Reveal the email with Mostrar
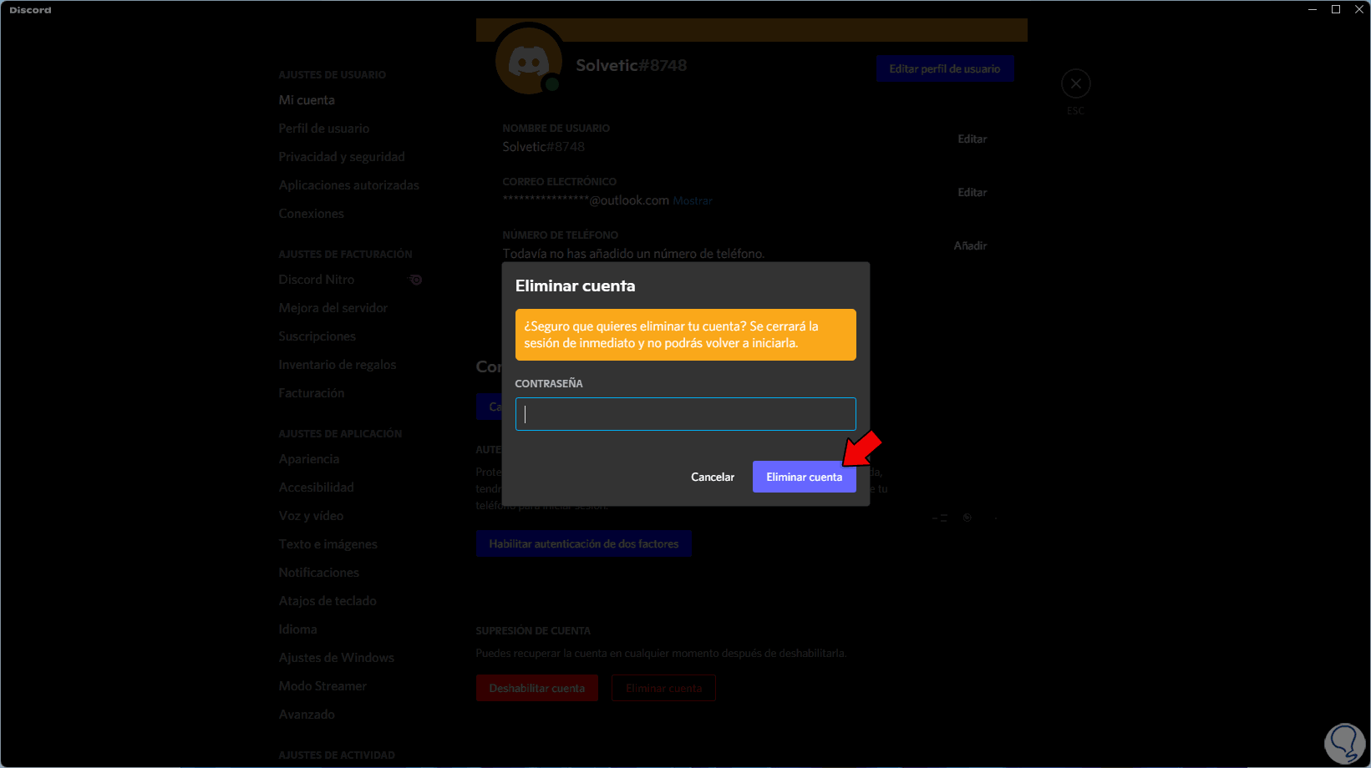This screenshot has height=768, width=1371. click(x=693, y=201)
